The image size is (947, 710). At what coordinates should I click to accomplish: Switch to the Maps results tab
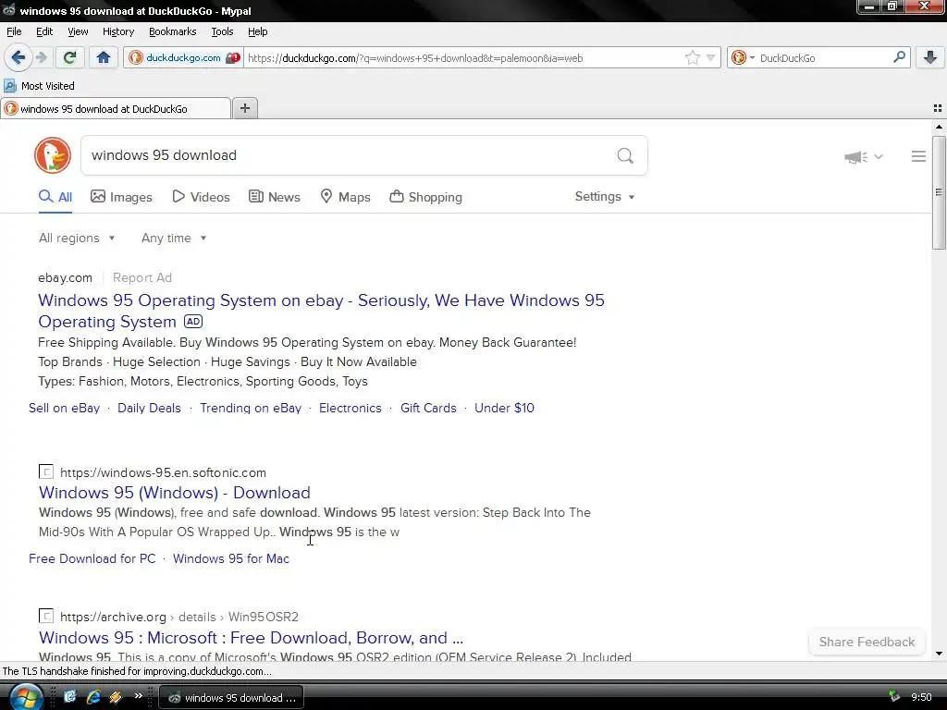pos(346,197)
